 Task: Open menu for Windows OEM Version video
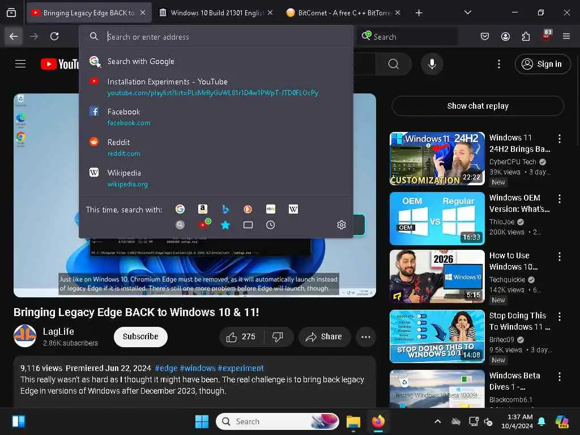tap(559, 199)
